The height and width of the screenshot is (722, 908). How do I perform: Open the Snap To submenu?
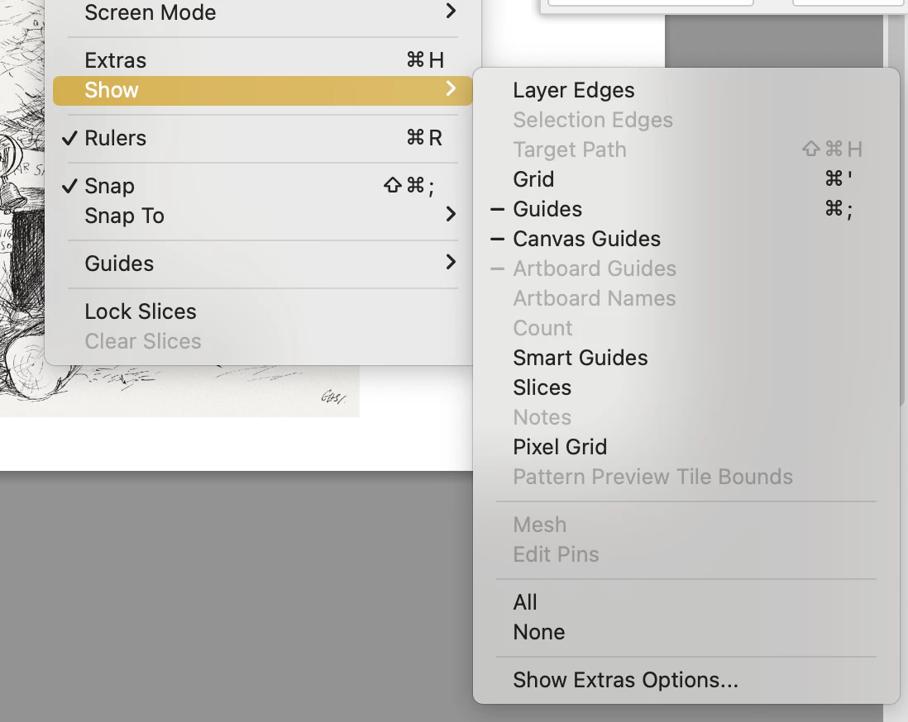click(124, 216)
